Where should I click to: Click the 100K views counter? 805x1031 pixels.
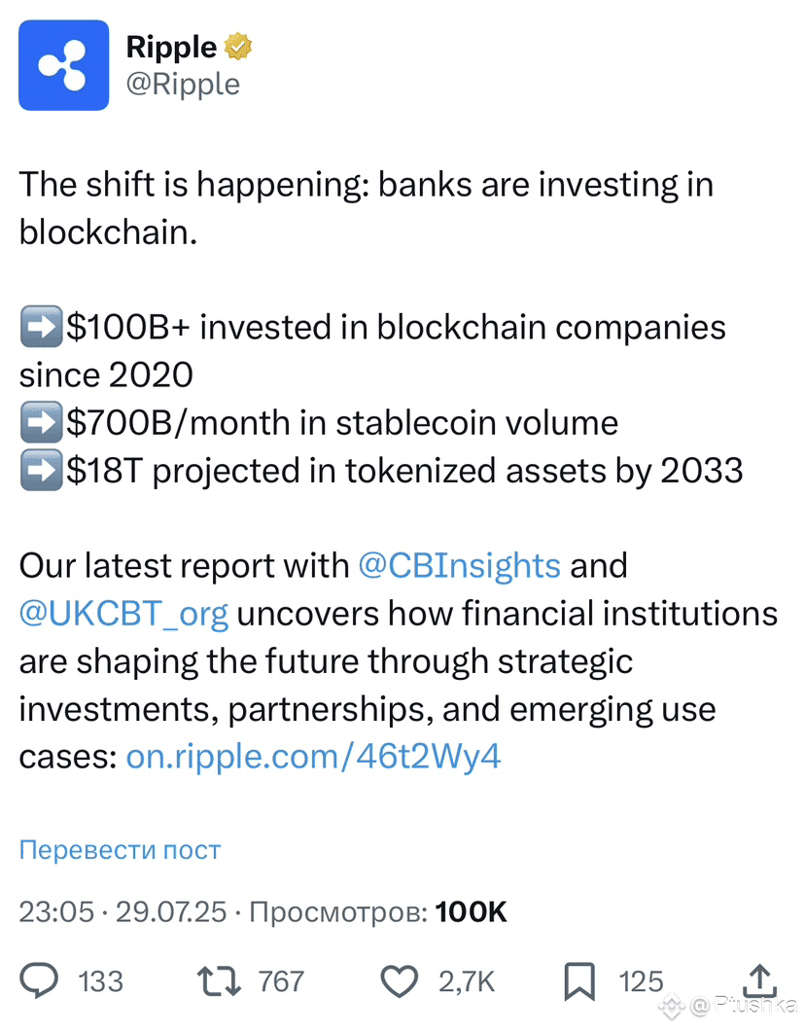point(471,912)
